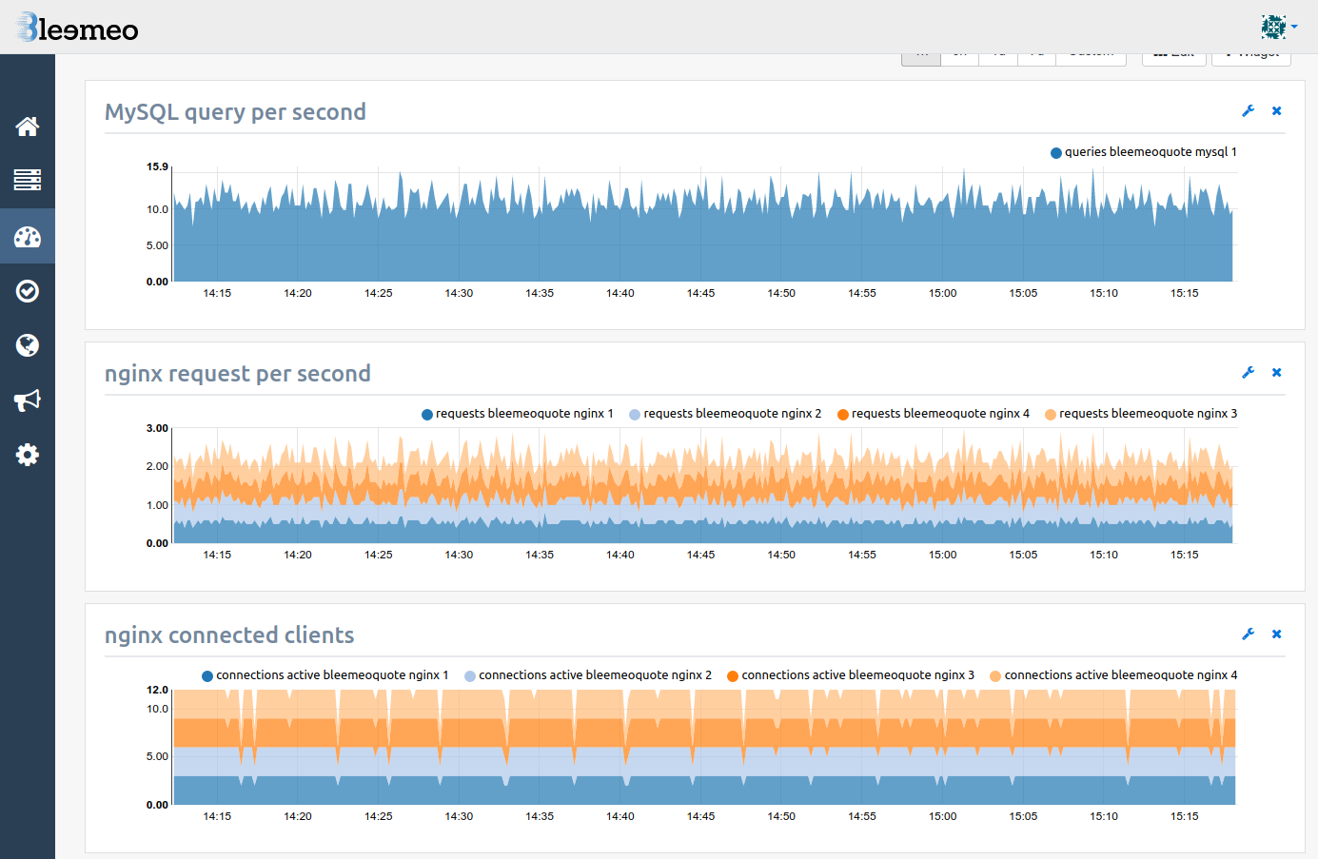The image size is (1318, 859).
Task: Click the Bleemeo logo
Action: [78, 29]
